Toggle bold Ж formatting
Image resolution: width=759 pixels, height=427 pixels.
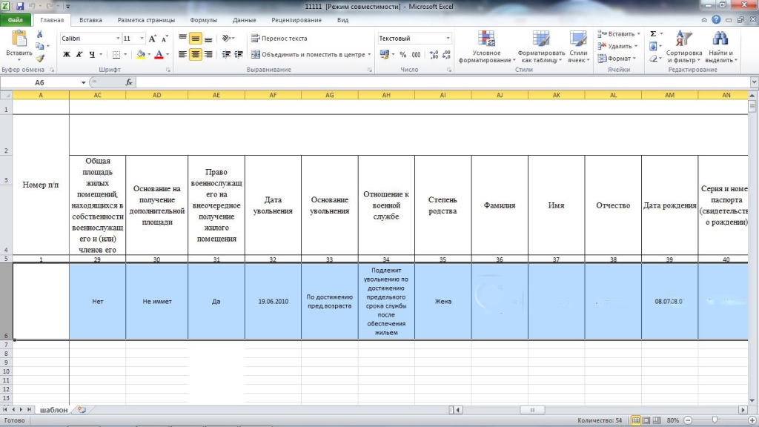pos(67,54)
